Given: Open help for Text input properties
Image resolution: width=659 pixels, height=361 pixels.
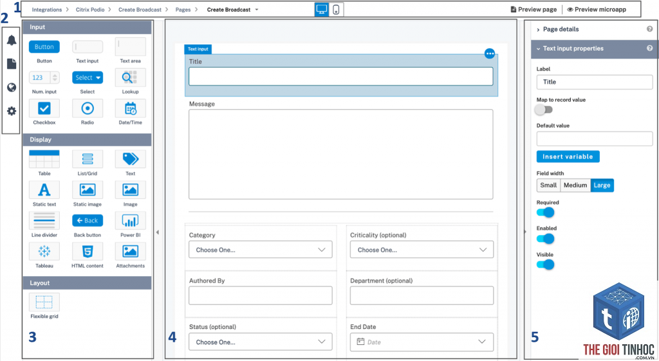Looking at the screenshot, I should [650, 48].
